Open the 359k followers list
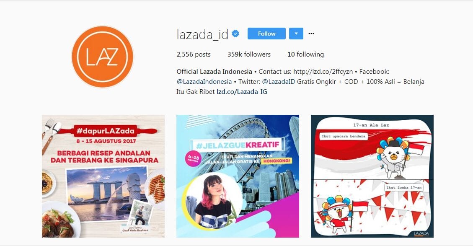Viewport: 473px width, 246px height. pos(249,54)
